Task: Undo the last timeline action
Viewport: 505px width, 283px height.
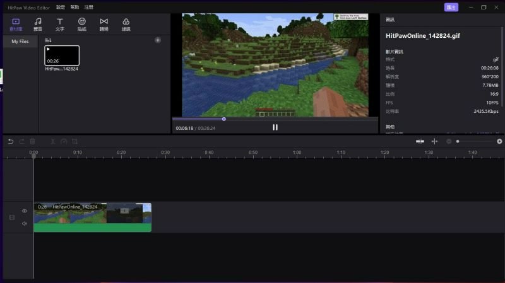Action: (11, 141)
